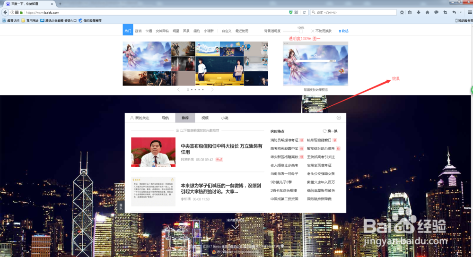The width and height of the screenshot is (473, 257).
Task: Select the first pagination dot under skins
Action: 188,89
